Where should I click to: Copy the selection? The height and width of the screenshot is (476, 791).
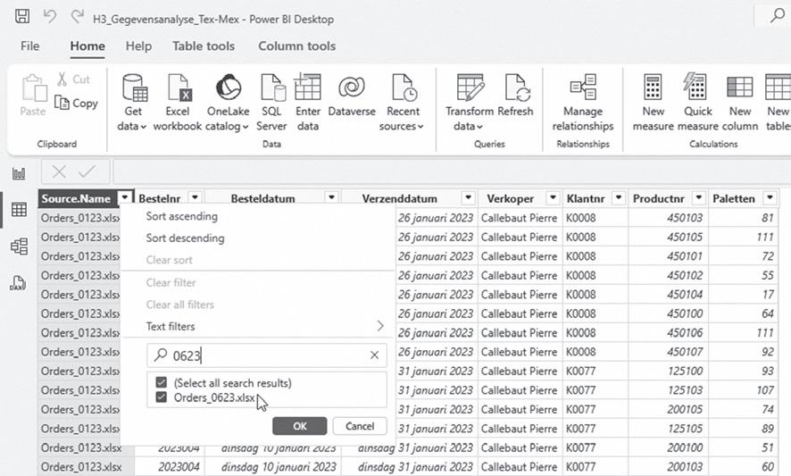pyautogui.click(x=76, y=103)
